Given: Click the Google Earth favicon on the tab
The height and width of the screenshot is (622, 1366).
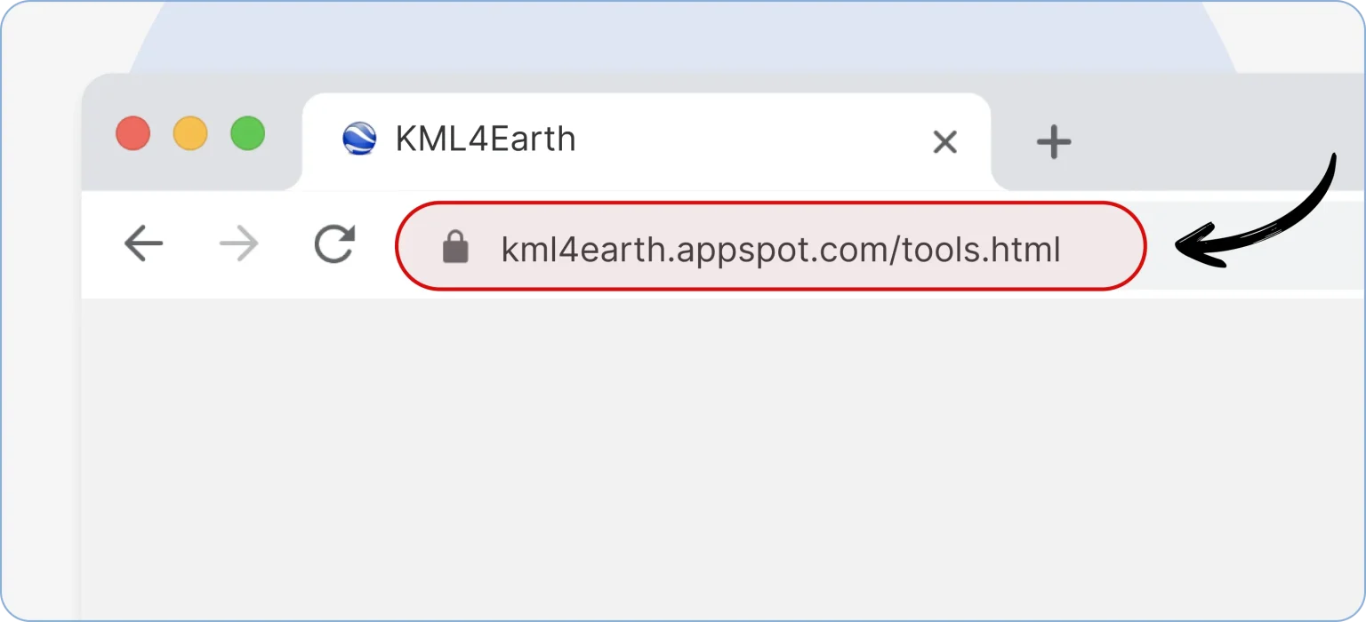Looking at the screenshot, I should [x=359, y=140].
